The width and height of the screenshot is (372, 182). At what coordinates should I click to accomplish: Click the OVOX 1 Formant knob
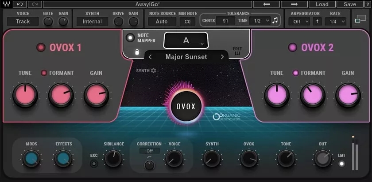(x=61, y=95)
